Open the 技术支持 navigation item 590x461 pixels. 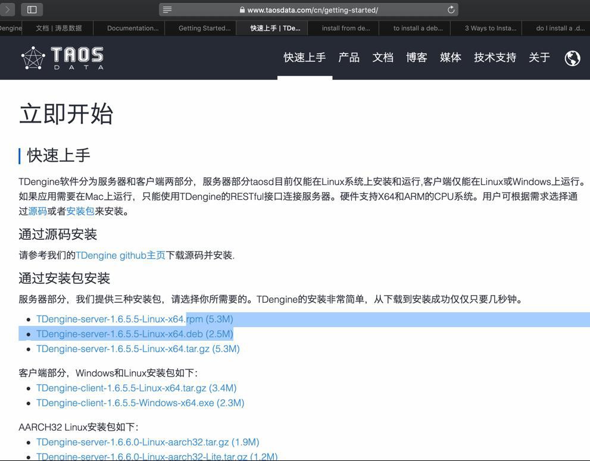click(495, 58)
